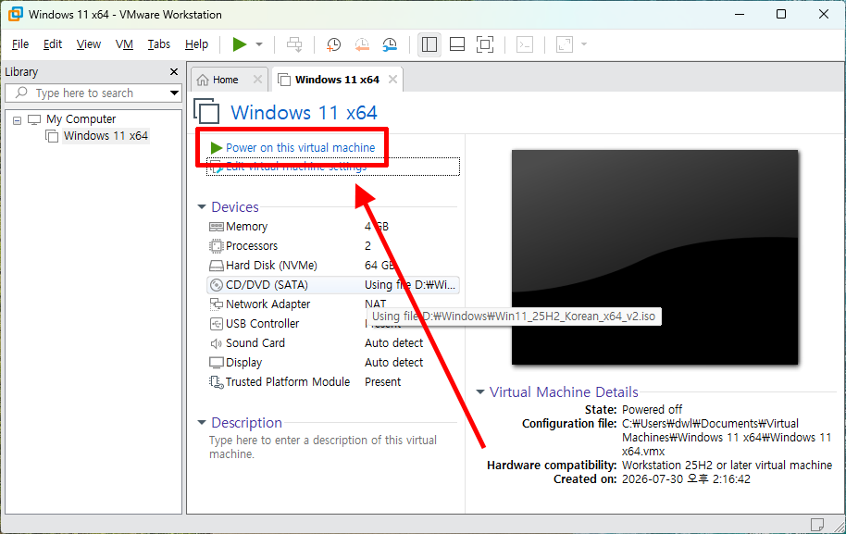
Task: Open the View menu
Action: coord(89,44)
